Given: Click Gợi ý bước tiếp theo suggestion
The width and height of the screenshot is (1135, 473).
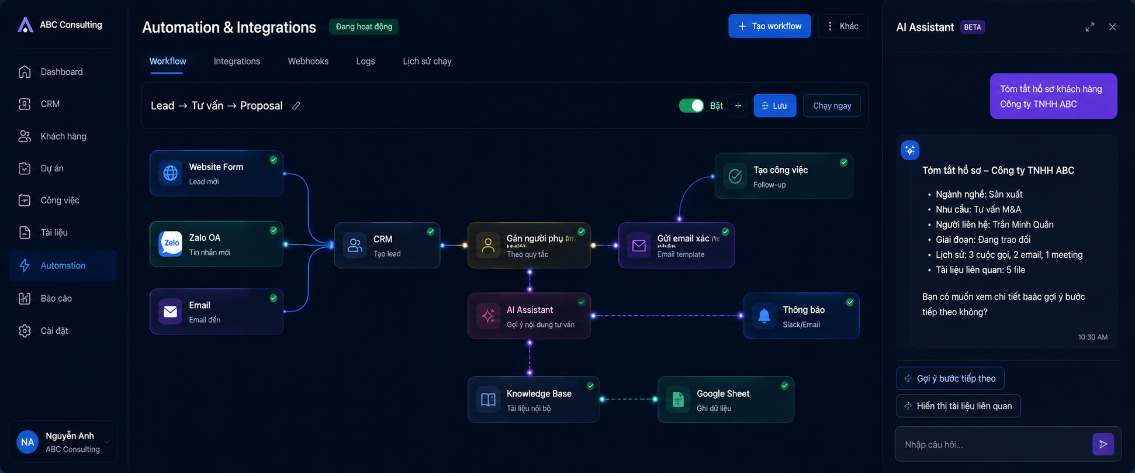Looking at the screenshot, I should [x=950, y=378].
